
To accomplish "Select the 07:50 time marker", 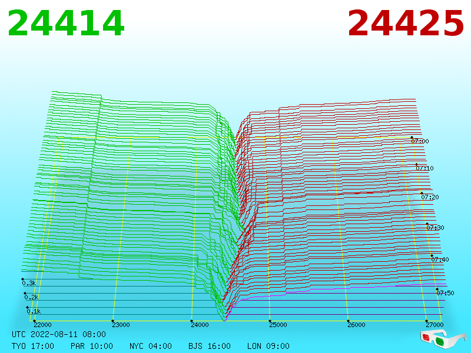I will pos(445,293).
